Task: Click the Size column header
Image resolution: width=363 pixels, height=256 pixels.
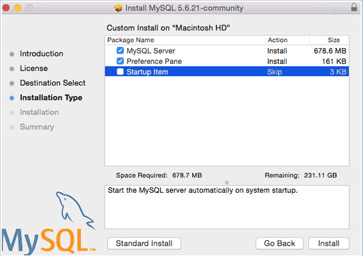Action: [334, 40]
